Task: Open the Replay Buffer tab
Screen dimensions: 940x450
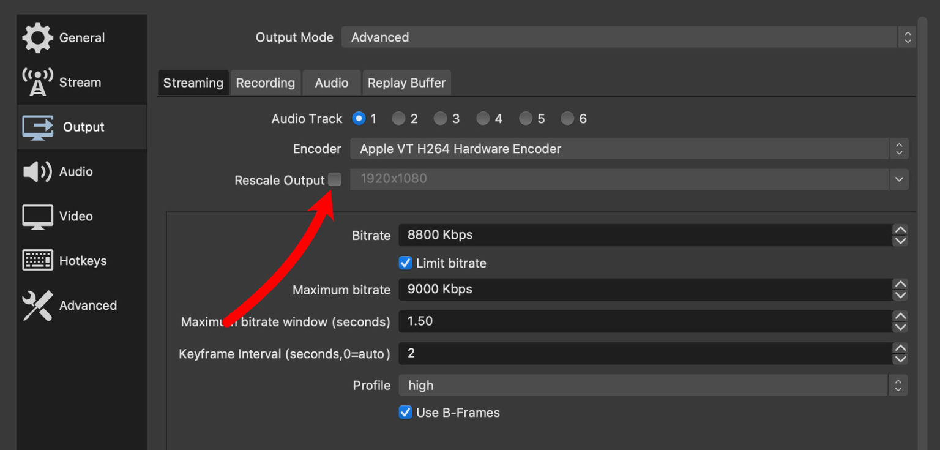Action: [x=406, y=82]
